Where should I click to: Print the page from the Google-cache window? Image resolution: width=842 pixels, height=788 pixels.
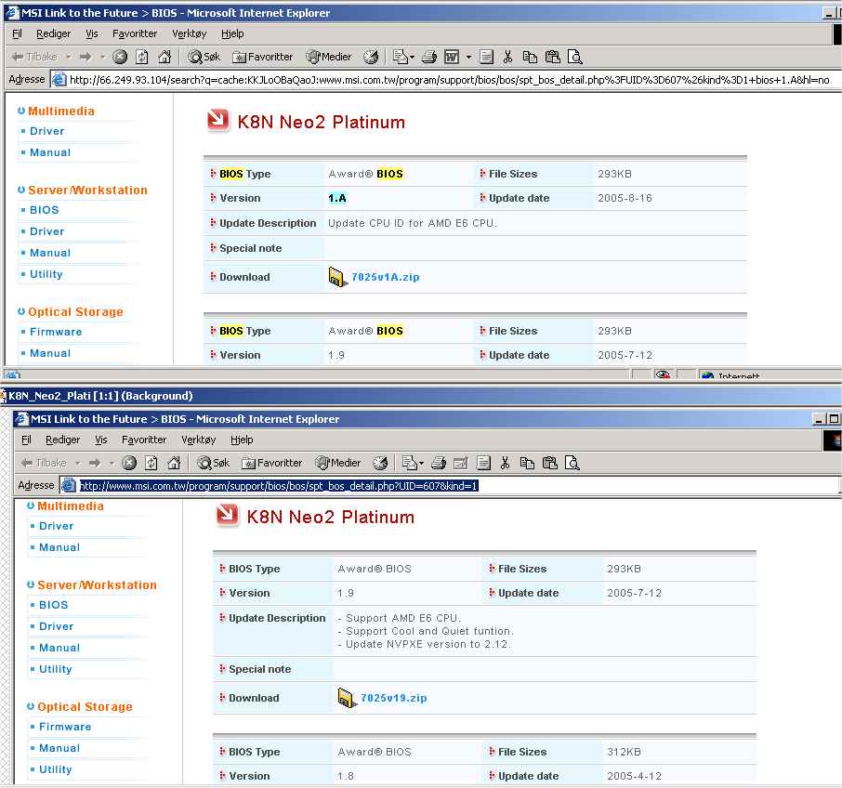click(x=429, y=57)
